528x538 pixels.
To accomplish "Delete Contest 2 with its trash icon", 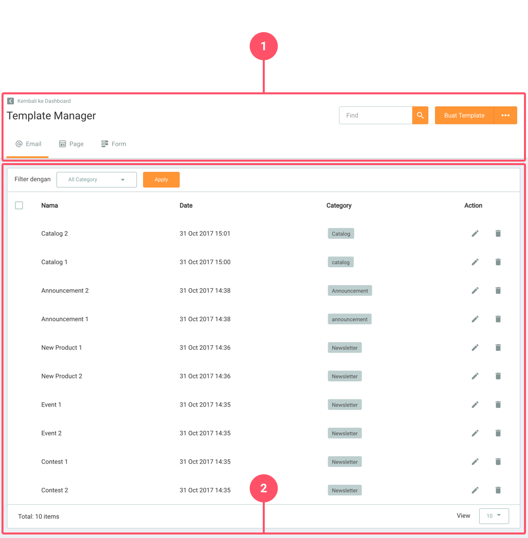I will (x=498, y=490).
